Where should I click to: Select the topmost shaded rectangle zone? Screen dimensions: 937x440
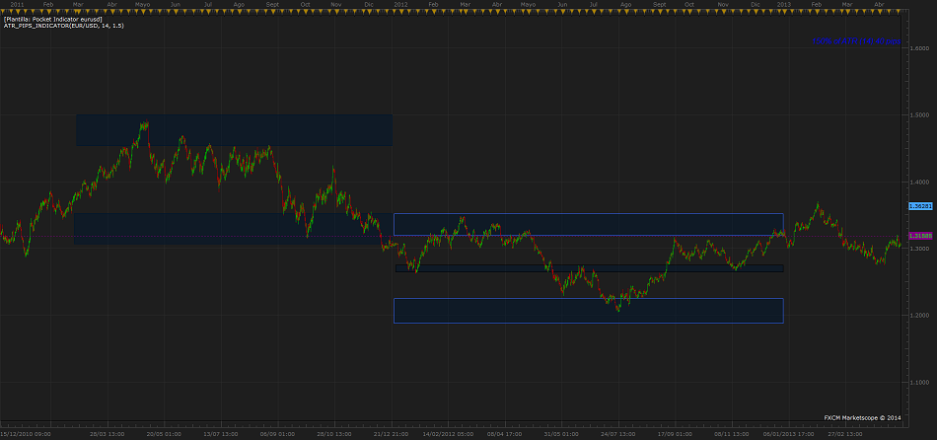[234, 130]
